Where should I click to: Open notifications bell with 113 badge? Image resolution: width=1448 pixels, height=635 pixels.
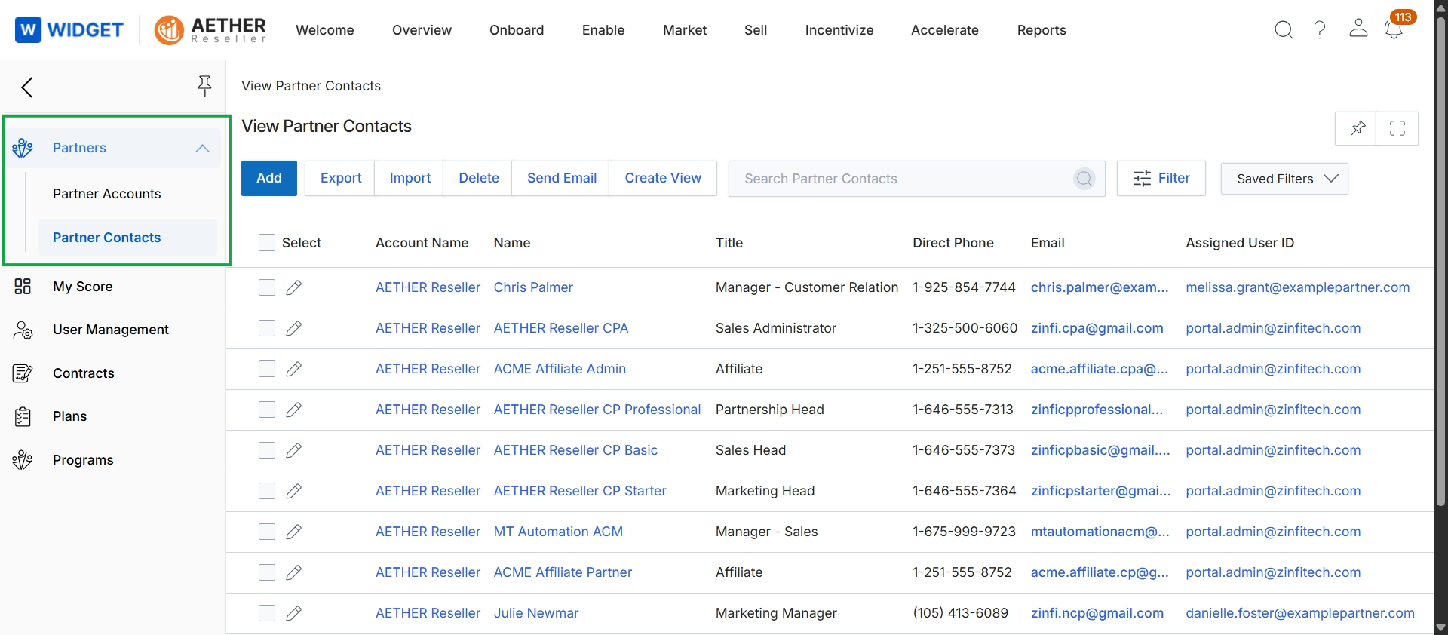(x=1394, y=30)
